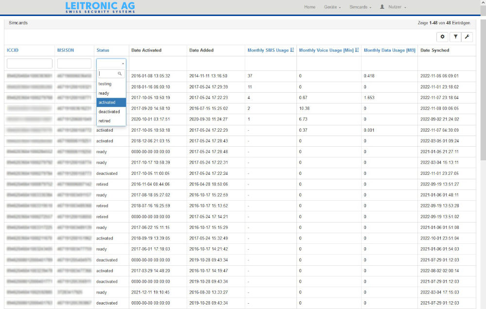Click the user silhouette icon beside Nutzer
486x309 pixels.
(382, 7)
